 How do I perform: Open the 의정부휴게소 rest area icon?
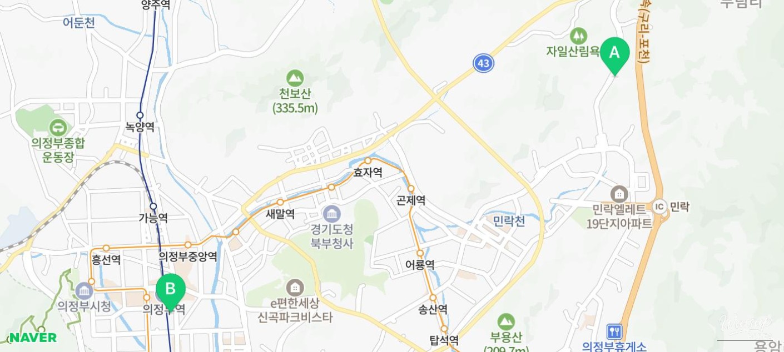614,332
